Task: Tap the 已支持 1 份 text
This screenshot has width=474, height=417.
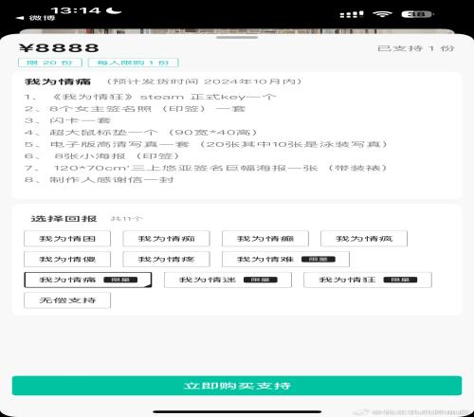Action: click(416, 48)
